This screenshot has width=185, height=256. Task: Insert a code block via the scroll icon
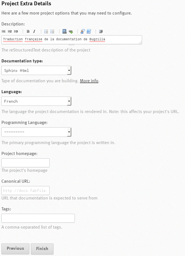point(89,31)
